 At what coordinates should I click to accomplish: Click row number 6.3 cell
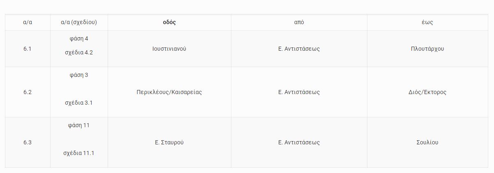(28, 143)
